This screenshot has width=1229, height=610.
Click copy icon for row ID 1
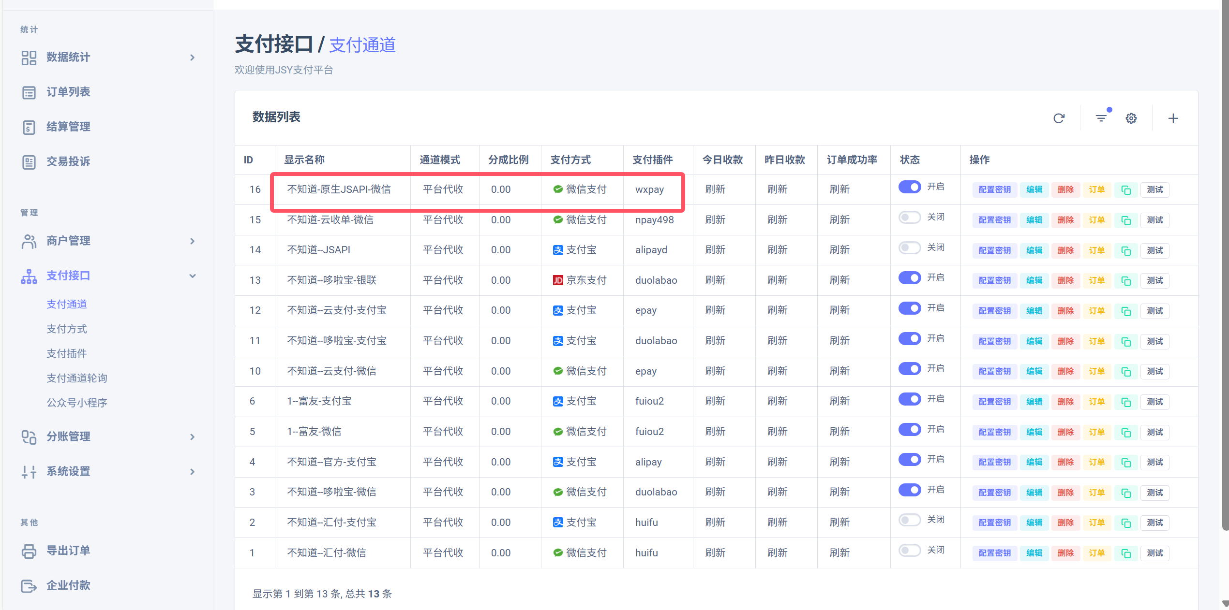[x=1126, y=553]
